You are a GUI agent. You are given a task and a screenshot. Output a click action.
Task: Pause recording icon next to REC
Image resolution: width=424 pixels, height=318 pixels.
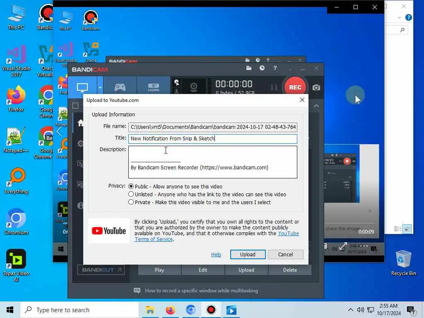point(274,87)
